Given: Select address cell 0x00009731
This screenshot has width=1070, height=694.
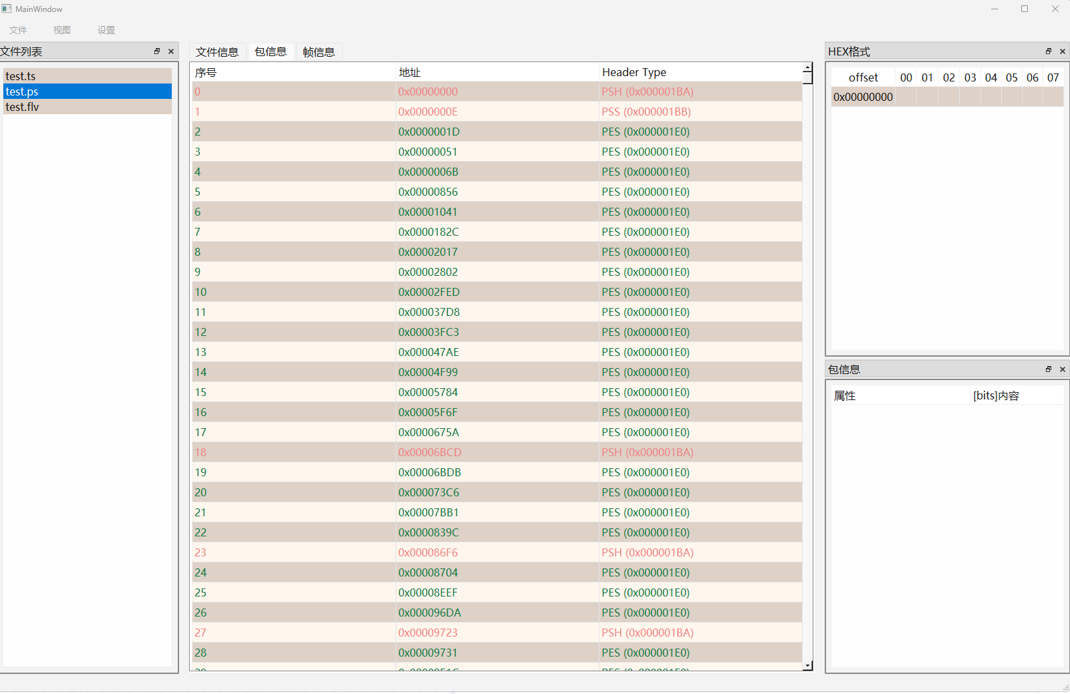Looking at the screenshot, I should pyautogui.click(x=497, y=653).
